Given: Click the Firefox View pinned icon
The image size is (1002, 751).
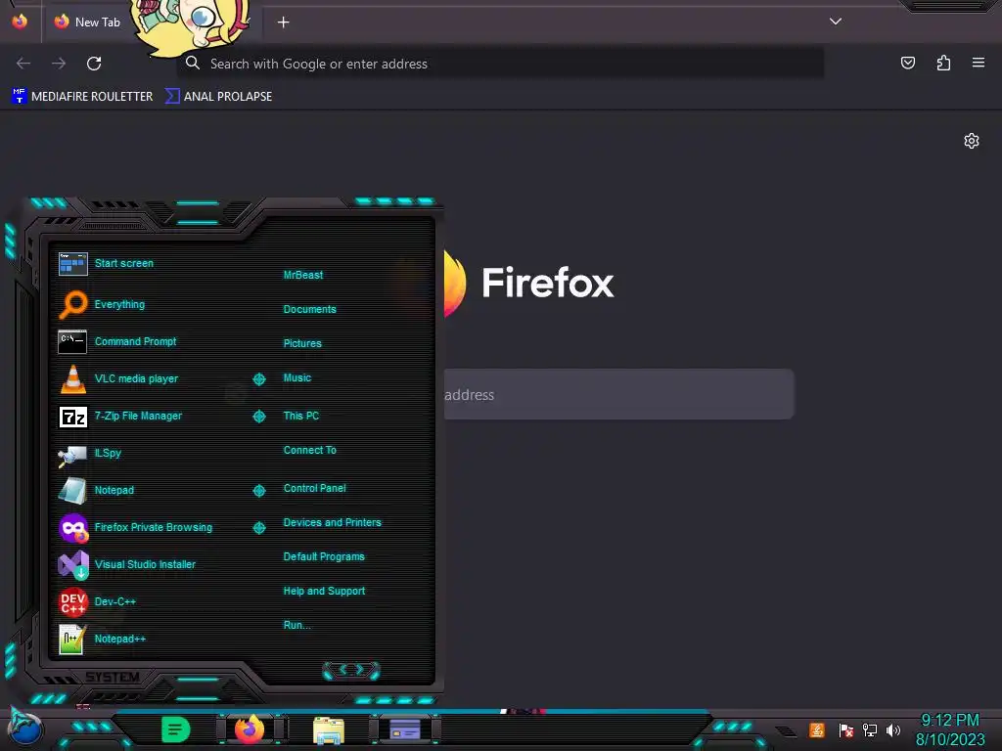Looking at the screenshot, I should point(20,22).
